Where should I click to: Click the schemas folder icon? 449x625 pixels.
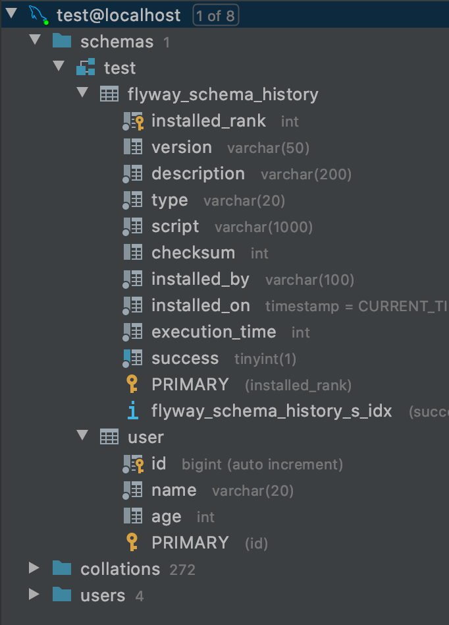click(62, 41)
